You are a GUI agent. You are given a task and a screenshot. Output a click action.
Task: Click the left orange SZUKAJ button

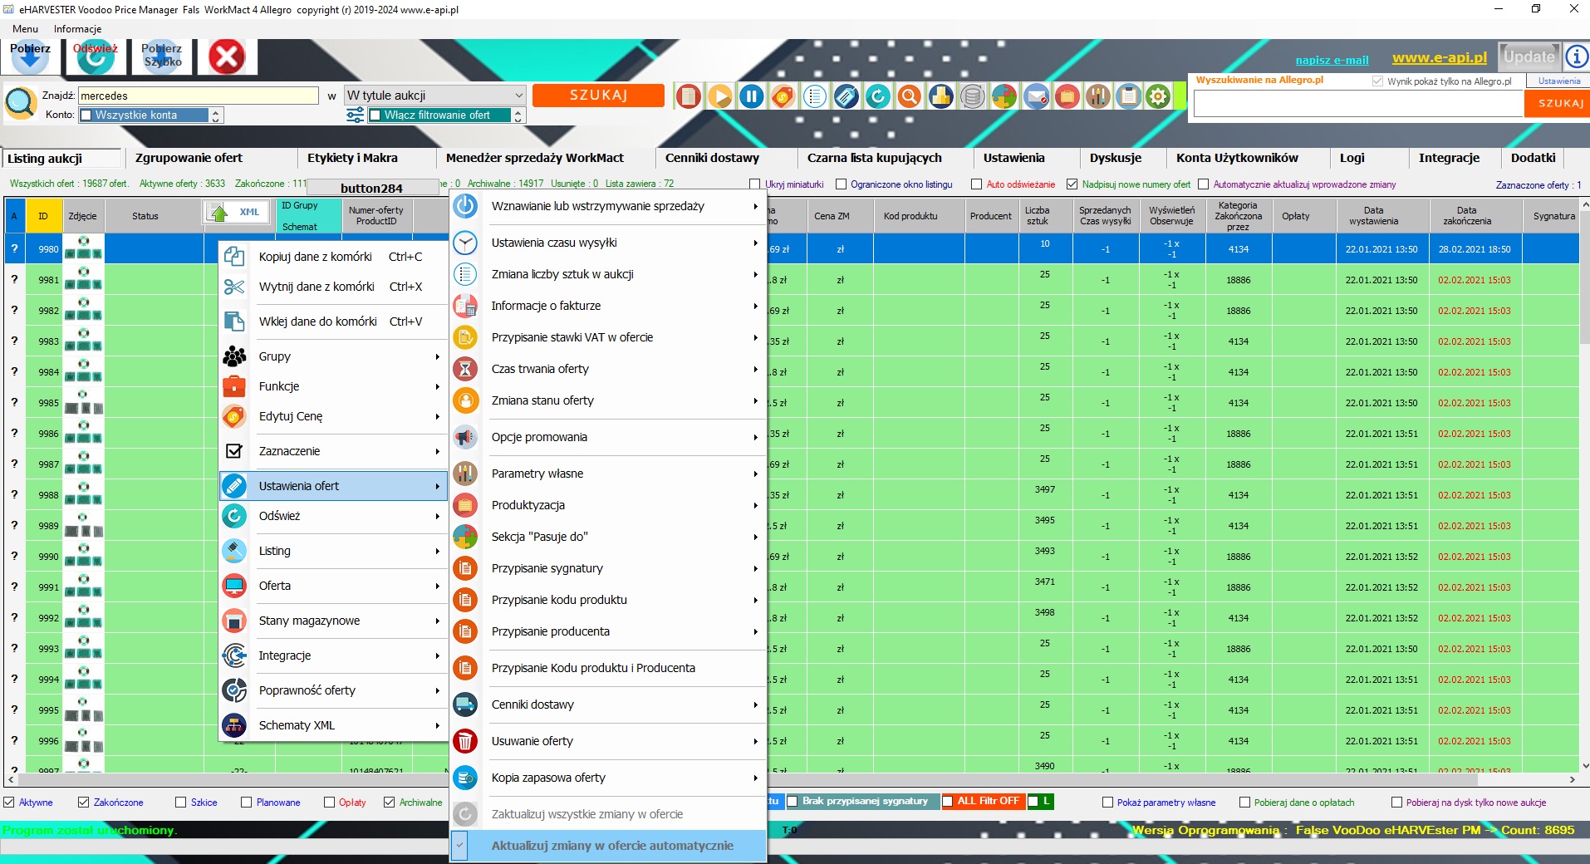(598, 96)
